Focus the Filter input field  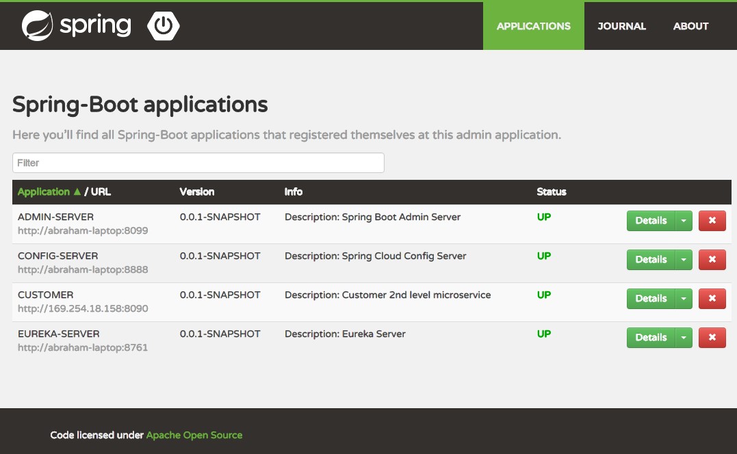pos(198,163)
